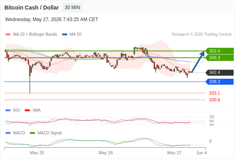Select the 352.4 green resistance label
Viewport: 235px width, 159px height.
(219, 51)
